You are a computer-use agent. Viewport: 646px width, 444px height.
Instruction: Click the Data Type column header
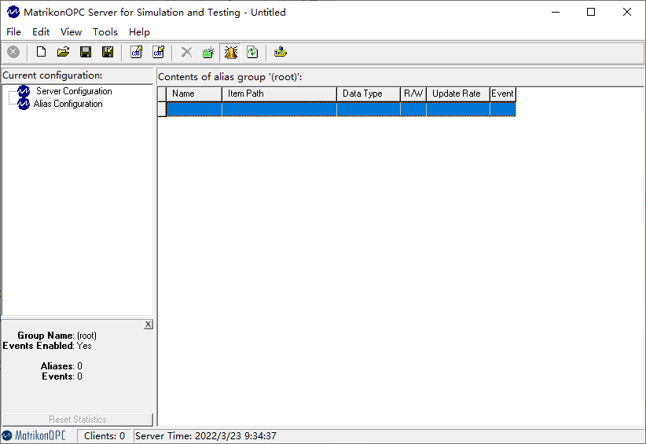pos(369,94)
